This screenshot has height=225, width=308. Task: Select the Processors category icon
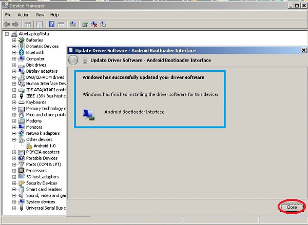tap(21, 171)
